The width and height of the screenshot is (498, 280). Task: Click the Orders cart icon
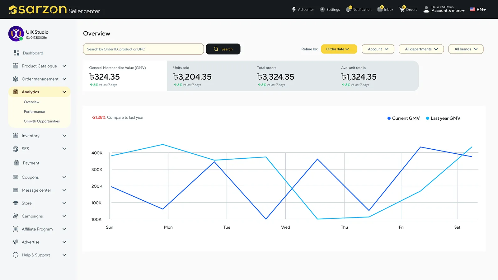pyautogui.click(x=402, y=9)
